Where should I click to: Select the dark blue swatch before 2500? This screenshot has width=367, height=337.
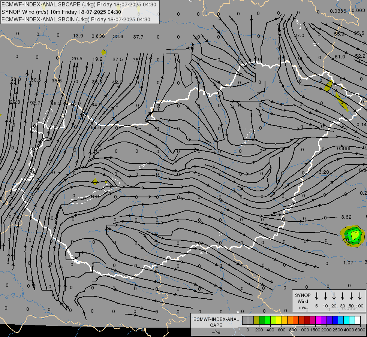click(335, 321)
